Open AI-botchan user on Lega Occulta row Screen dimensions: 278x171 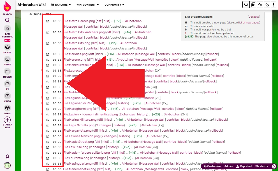click(x=149, y=125)
